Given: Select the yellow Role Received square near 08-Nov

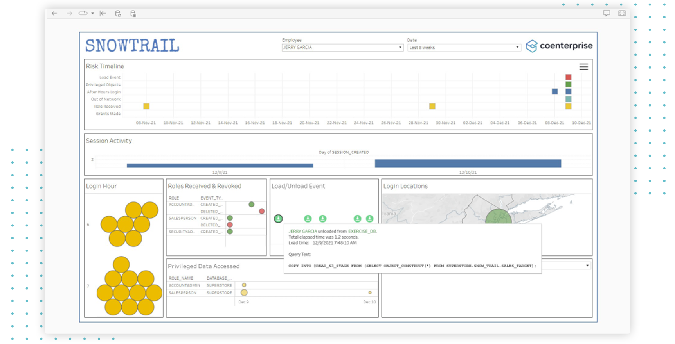Looking at the screenshot, I should (146, 106).
